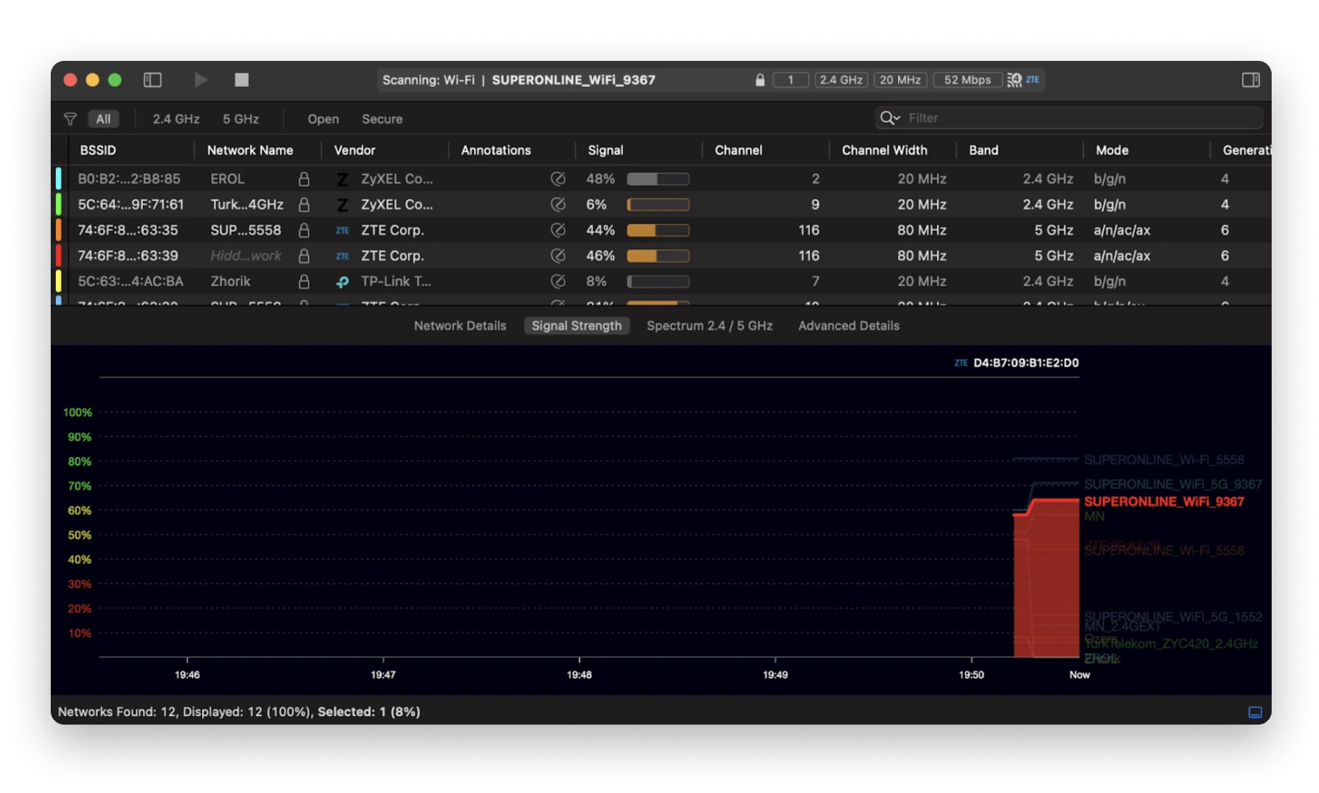The image size is (1319, 793).
Task: Click ZTE vendor icon in Hidd...work row
Action: (x=342, y=255)
